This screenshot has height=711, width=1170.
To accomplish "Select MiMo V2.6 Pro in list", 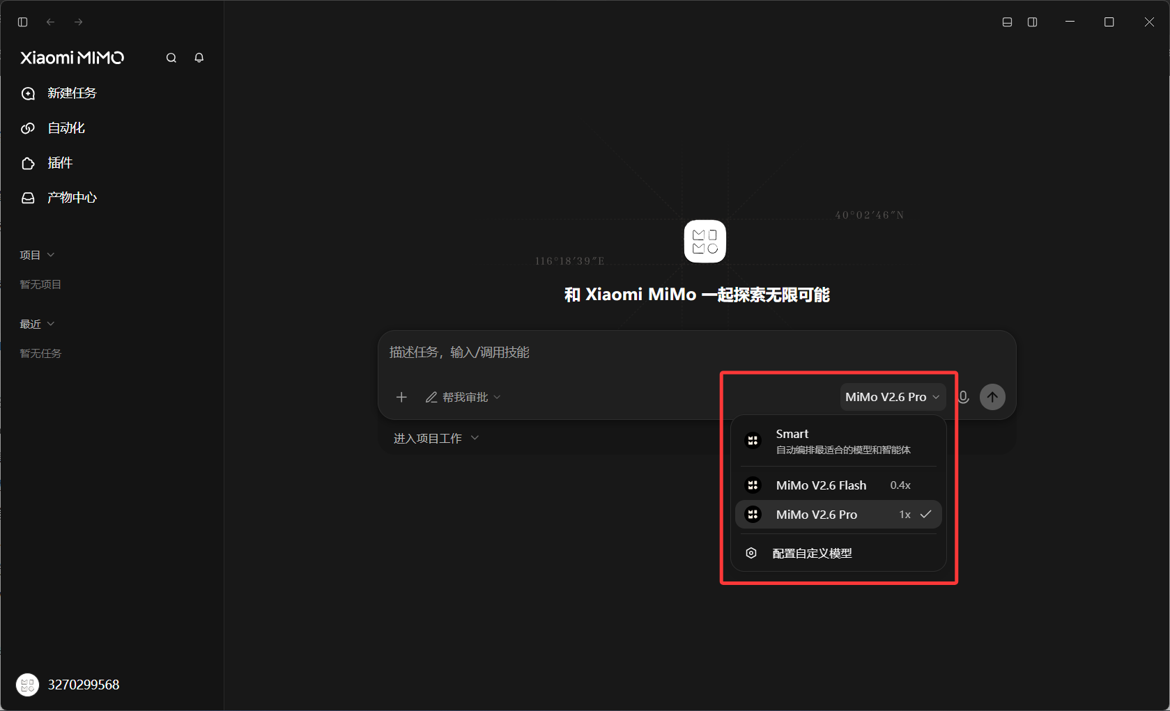I will [838, 515].
